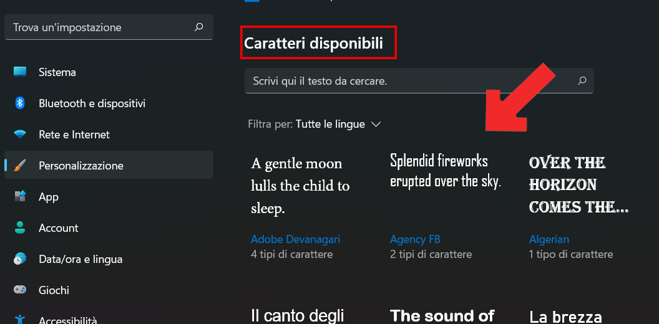Click the magnifier icon in Trova un'impostazione
This screenshot has height=324, width=659.
(199, 27)
